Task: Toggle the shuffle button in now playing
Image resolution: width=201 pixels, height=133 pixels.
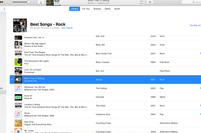Action: pos(57,1)
